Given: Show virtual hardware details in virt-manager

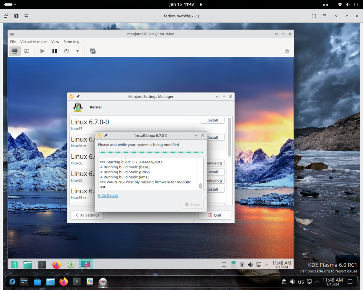Looking at the screenshot, I should (27, 51).
